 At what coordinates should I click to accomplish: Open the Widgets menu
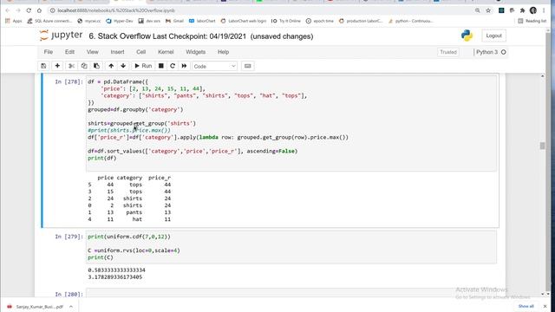tap(195, 52)
